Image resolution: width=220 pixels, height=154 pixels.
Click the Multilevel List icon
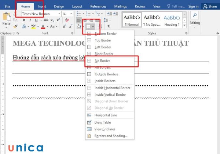[98, 14]
